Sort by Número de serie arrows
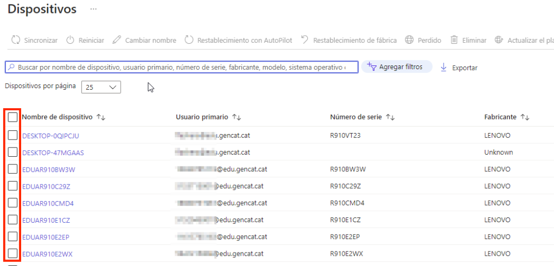The height and width of the screenshot is (266, 554). click(390, 117)
